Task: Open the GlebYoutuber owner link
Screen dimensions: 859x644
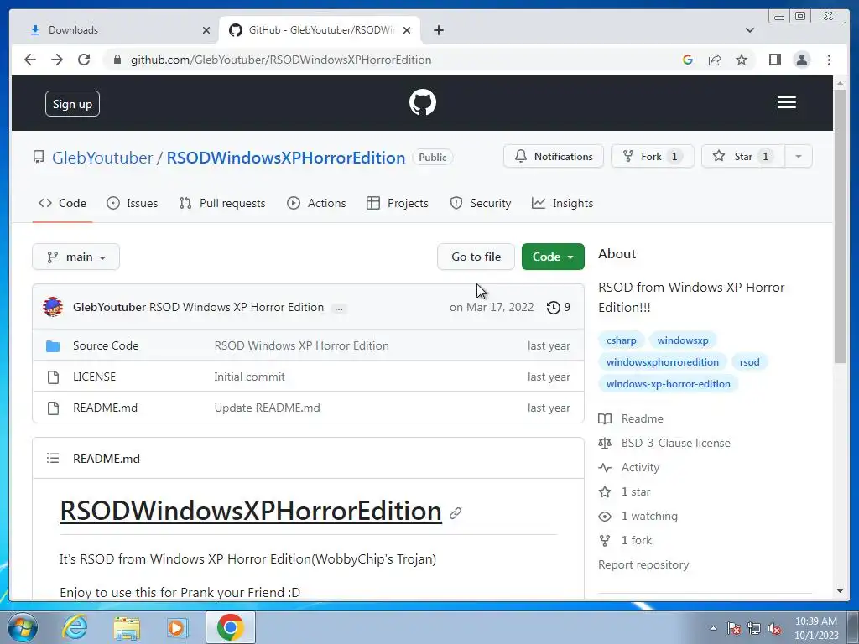Action: [102, 158]
